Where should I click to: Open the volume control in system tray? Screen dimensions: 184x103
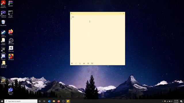click(x=172, y=101)
